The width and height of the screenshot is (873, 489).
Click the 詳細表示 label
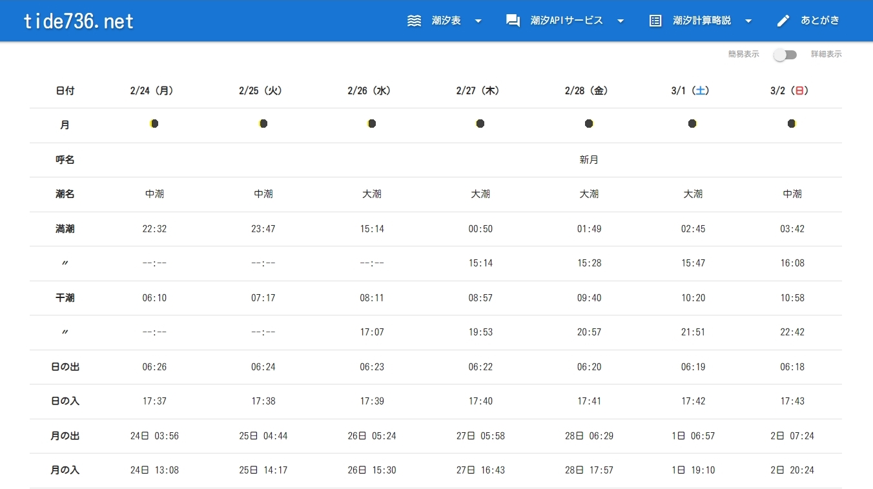[827, 54]
